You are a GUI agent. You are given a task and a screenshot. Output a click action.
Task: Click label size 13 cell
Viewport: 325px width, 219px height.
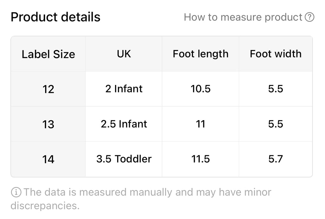pos(48,124)
